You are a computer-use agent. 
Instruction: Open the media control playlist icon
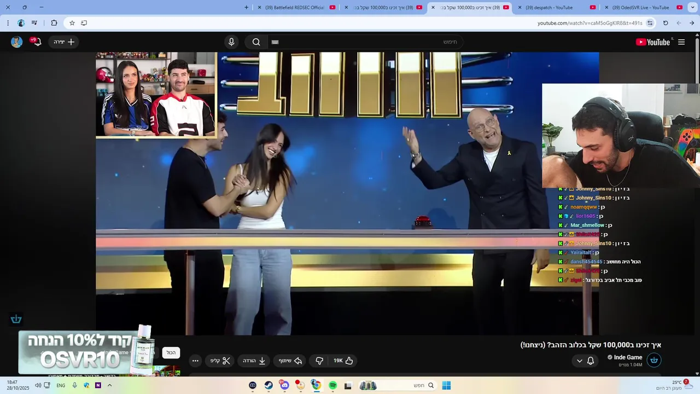34,23
